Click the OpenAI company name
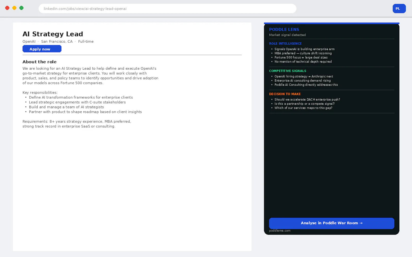 (x=29, y=41)
